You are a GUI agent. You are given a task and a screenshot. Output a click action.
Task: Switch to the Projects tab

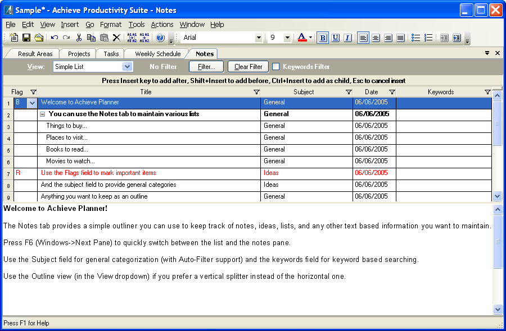pos(79,54)
